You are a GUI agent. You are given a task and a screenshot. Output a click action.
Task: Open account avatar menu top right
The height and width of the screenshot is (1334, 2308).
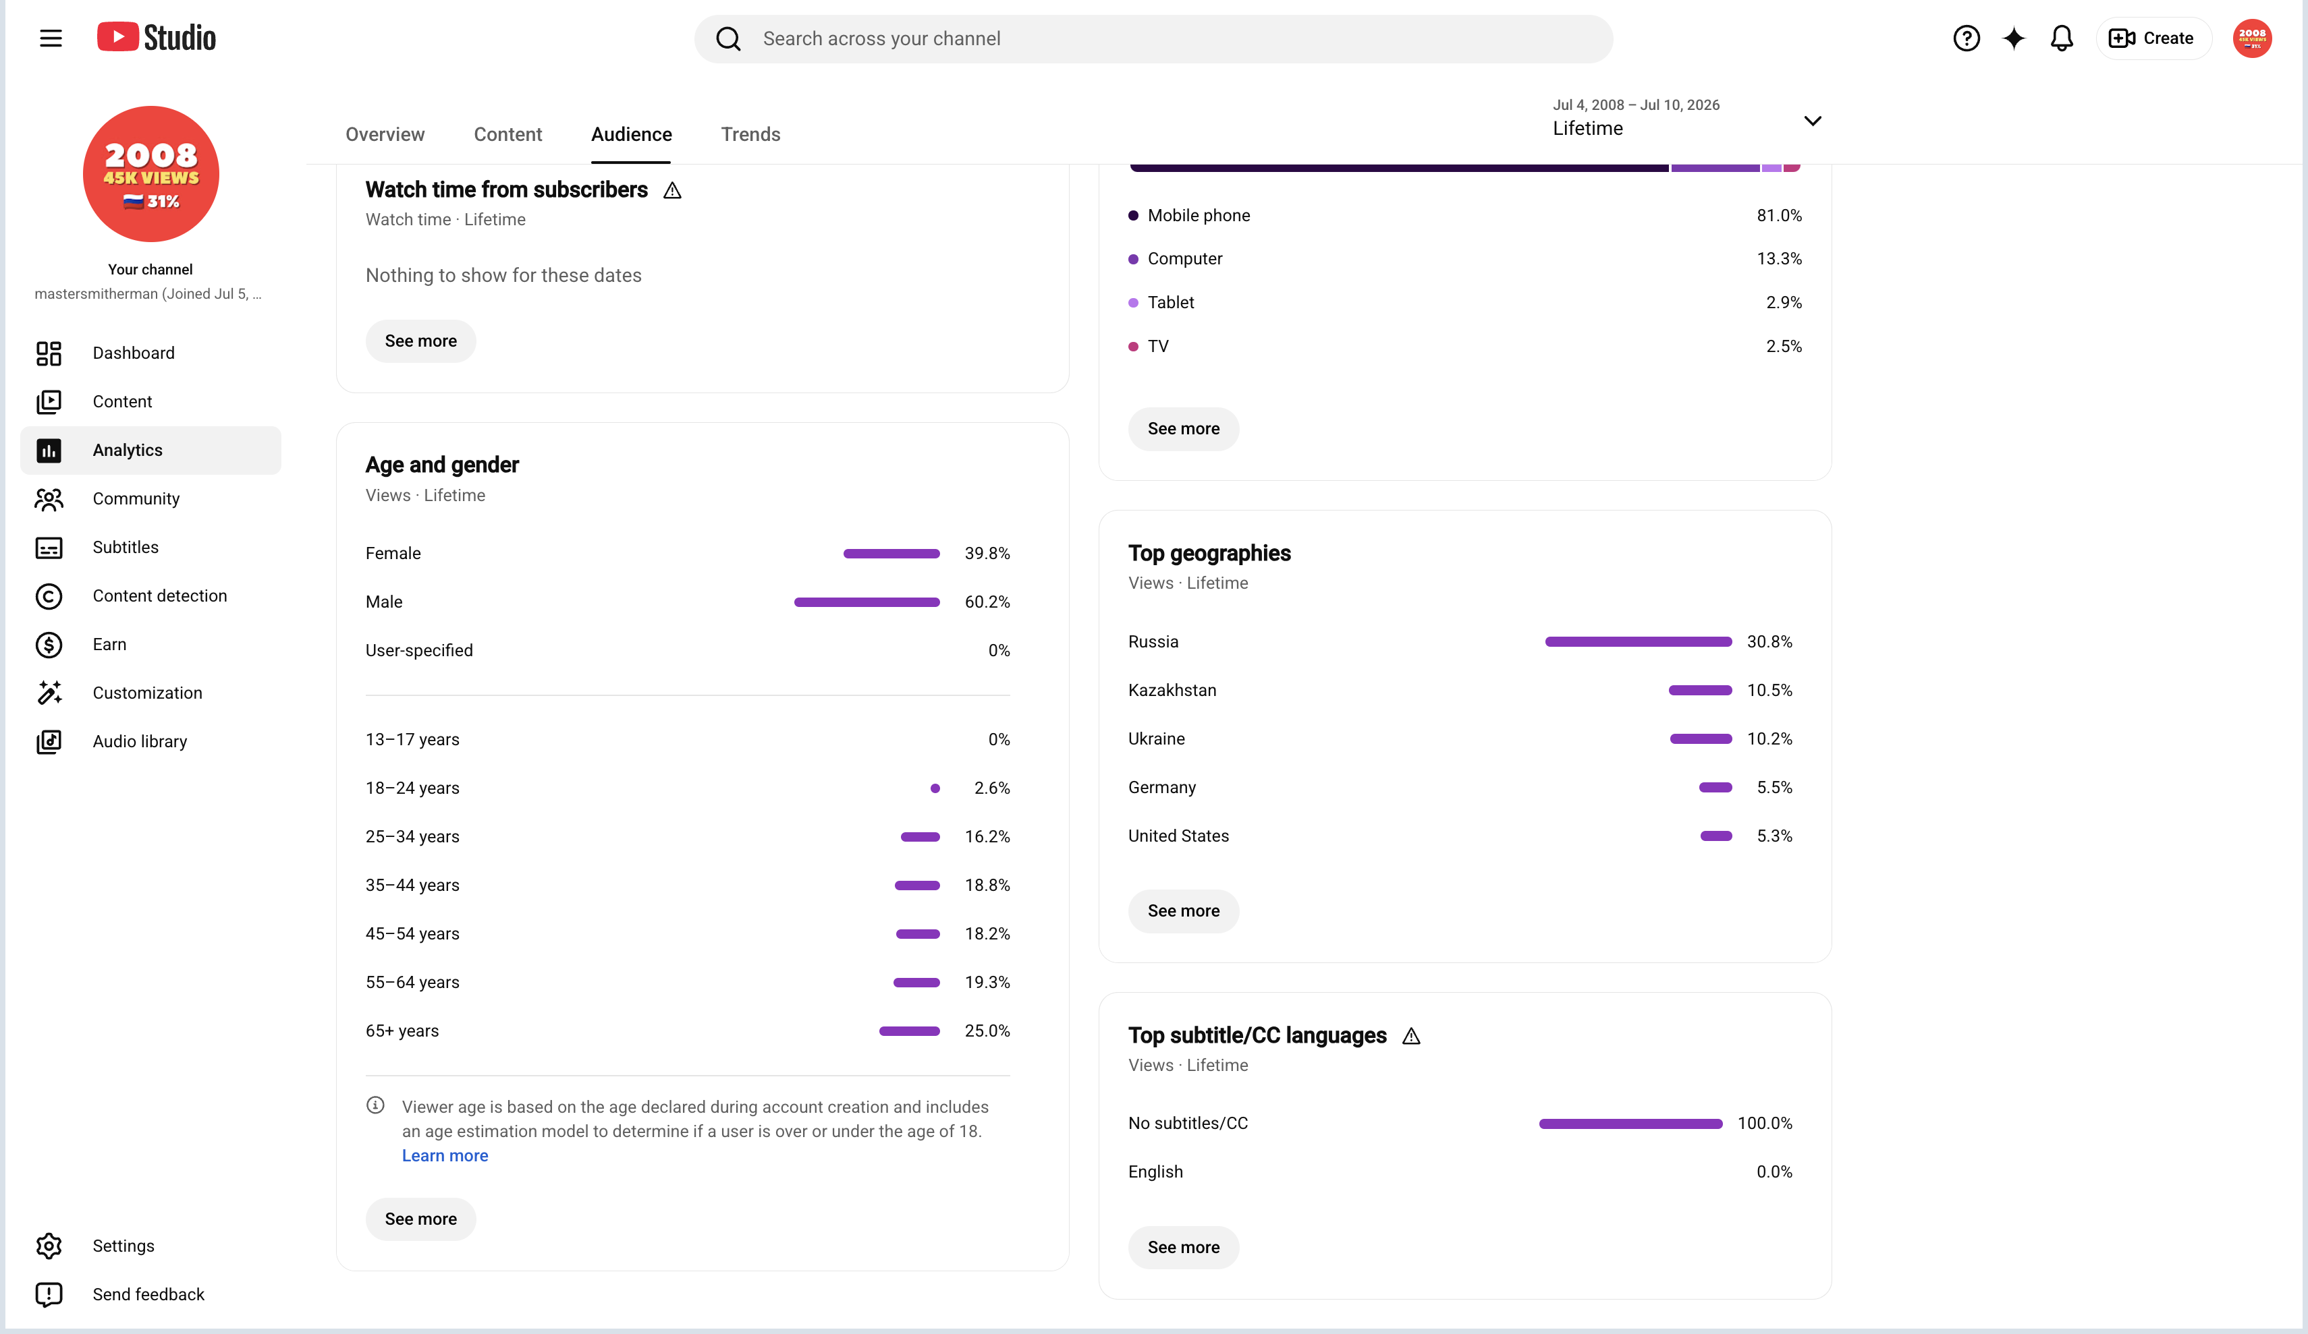(x=2251, y=38)
